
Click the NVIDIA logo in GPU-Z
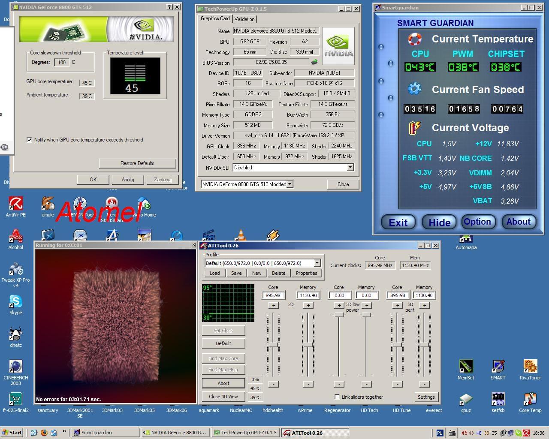(x=338, y=46)
